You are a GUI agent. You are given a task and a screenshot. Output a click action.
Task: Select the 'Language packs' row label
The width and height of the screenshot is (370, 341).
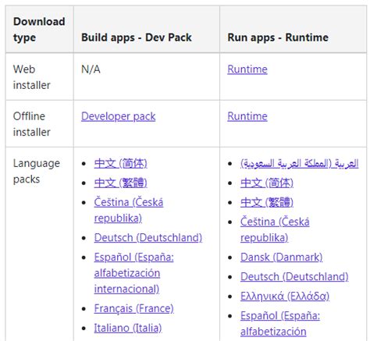(x=37, y=171)
